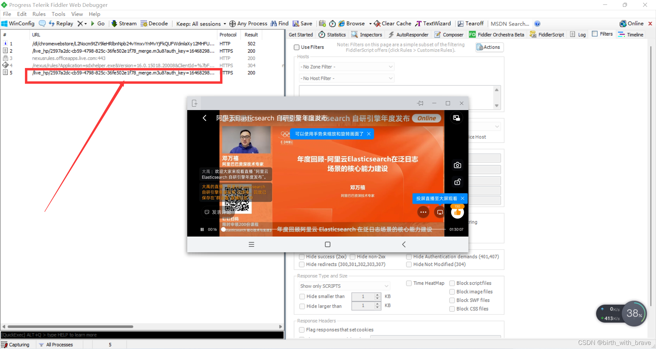Click the thumbs-up like button
Viewport: 656px width, 349px height.
click(457, 212)
